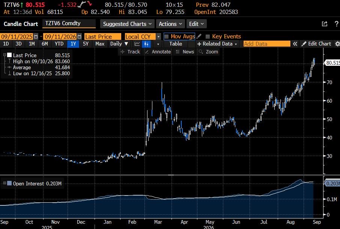Click TZTV6 ticker in header
This screenshot has width=340, height=229.
[12, 5]
